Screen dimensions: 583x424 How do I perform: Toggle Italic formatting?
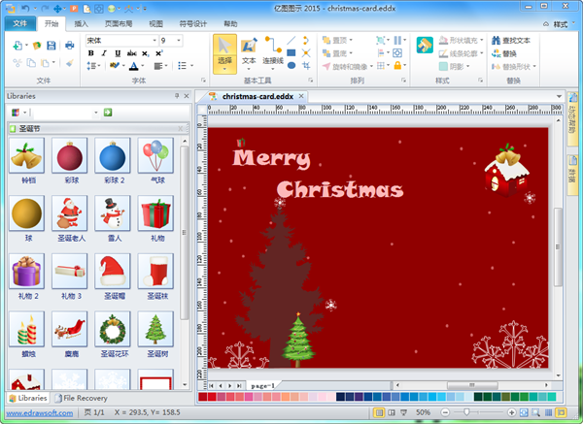[x=105, y=53]
